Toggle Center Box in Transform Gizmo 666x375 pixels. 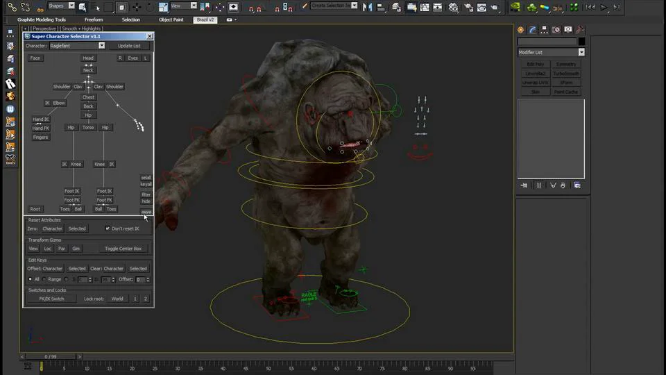(123, 249)
